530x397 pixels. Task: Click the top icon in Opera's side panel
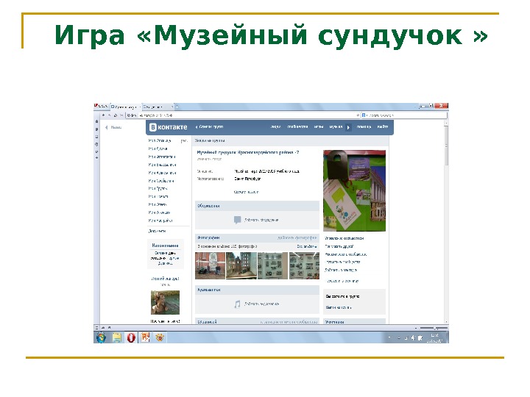[97, 121]
